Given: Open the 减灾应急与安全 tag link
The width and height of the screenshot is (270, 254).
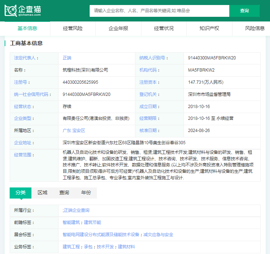Looking at the screenshot, I should 158,235.
